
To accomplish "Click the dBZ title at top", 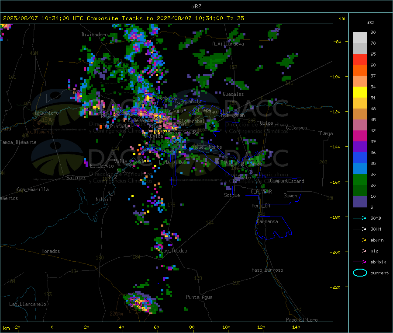I will coord(196,7).
